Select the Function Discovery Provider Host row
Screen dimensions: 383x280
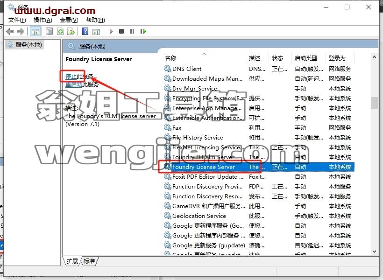(259, 187)
